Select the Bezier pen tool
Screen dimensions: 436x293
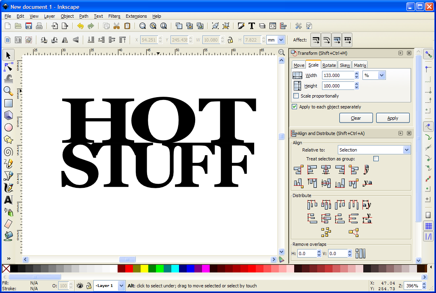pos(8,176)
